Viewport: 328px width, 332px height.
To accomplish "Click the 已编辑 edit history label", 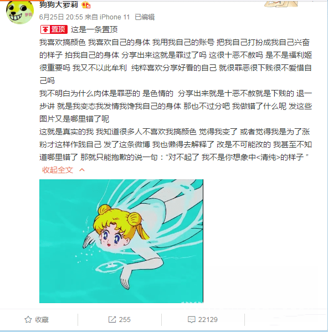I will (145, 17).
